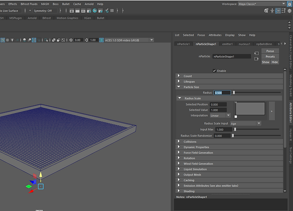The image size is (293, 211).
Task: Toggle textured display checker icon in viewport
Action: click(7, 40)
